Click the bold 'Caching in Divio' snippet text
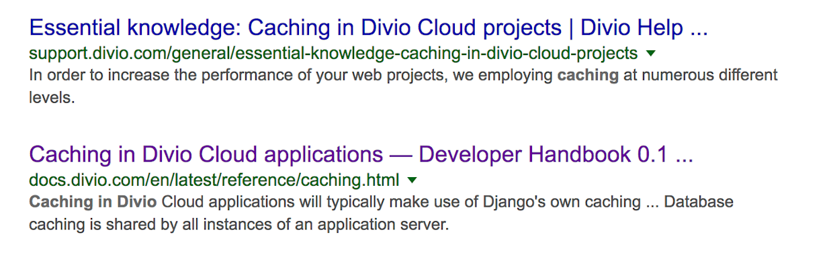This screenshot has width=833, height=265. pos(93,202)
